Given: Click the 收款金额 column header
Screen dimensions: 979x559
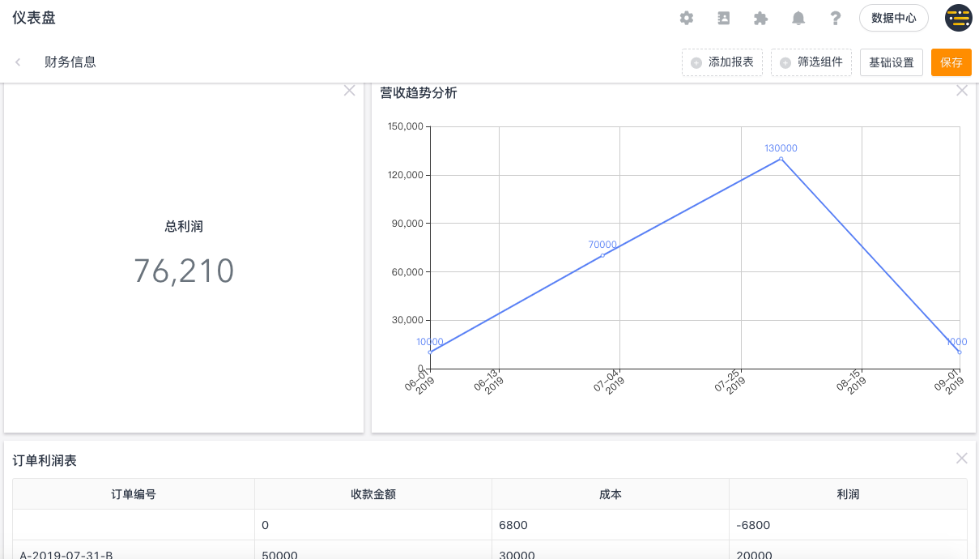Looking at the screenshot, I should 373,494.
